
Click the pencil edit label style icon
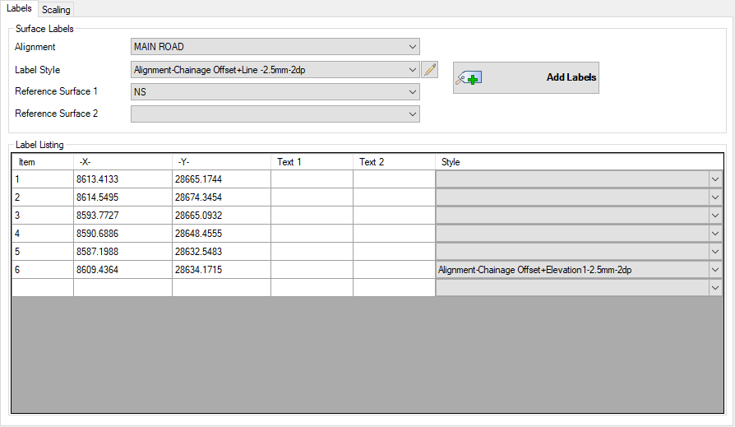coord(429,70)
